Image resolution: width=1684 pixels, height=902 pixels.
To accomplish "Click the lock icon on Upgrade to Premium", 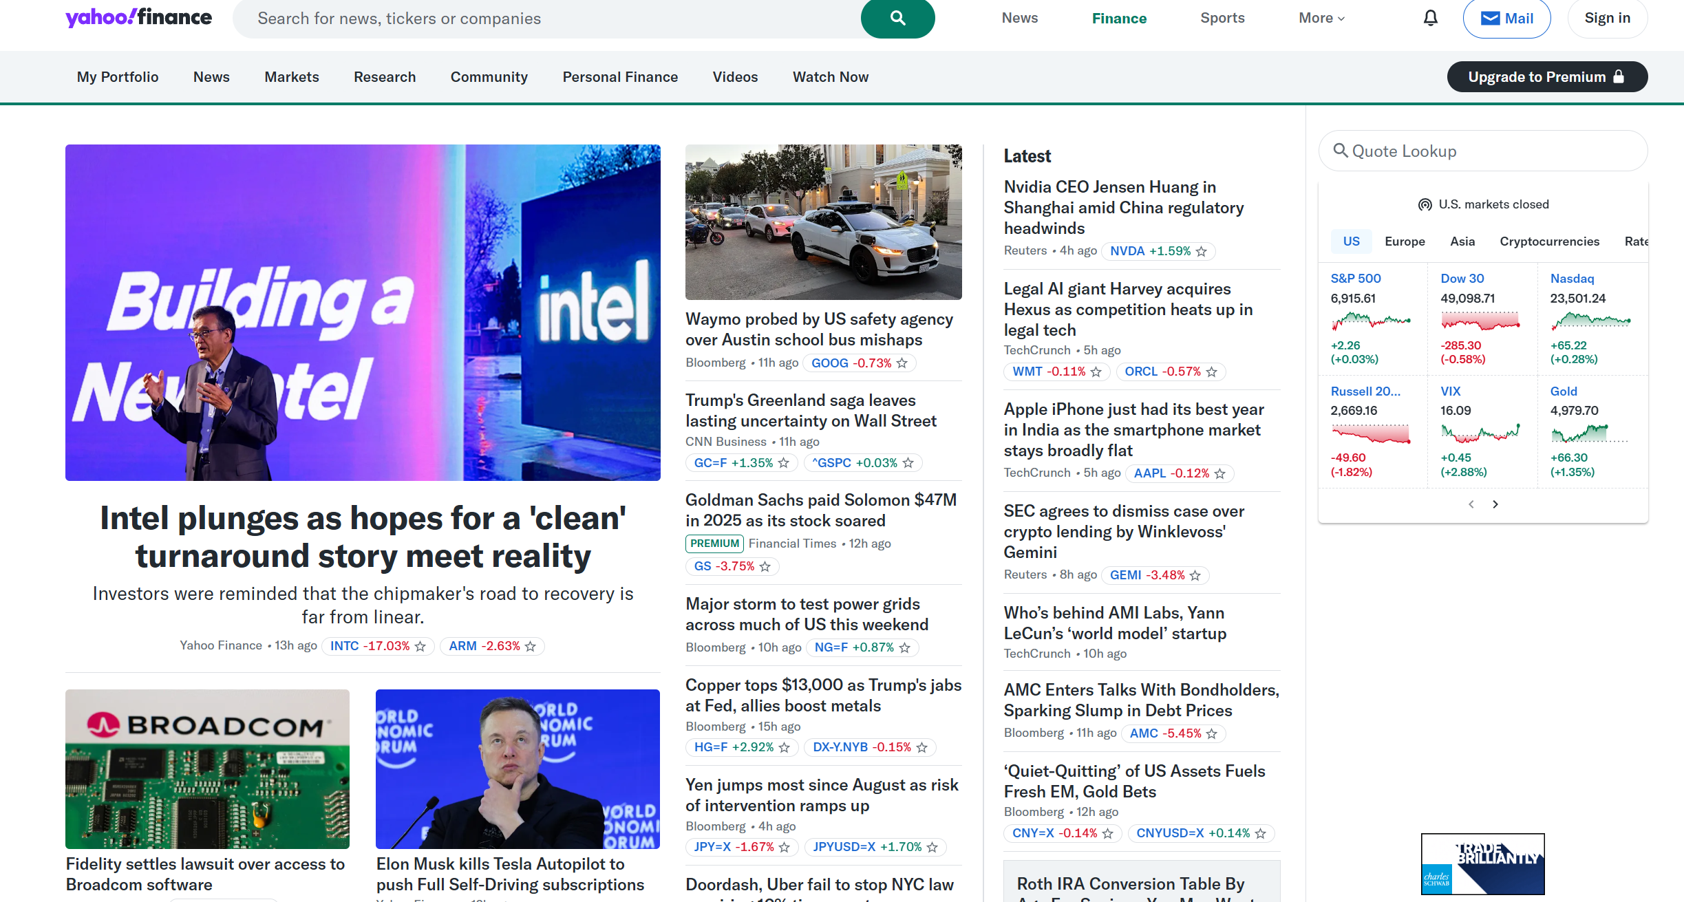I will [1619, 76].
